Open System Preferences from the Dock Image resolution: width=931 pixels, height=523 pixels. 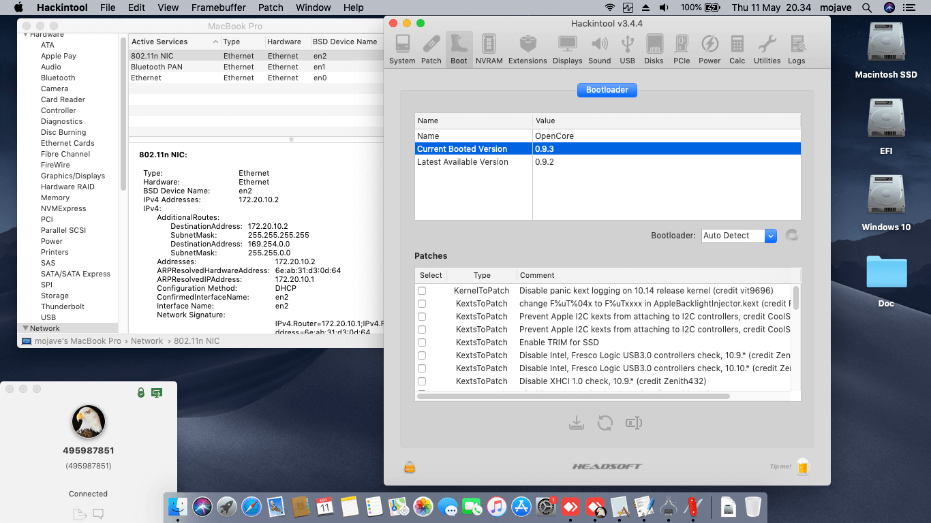click(546, 507)
